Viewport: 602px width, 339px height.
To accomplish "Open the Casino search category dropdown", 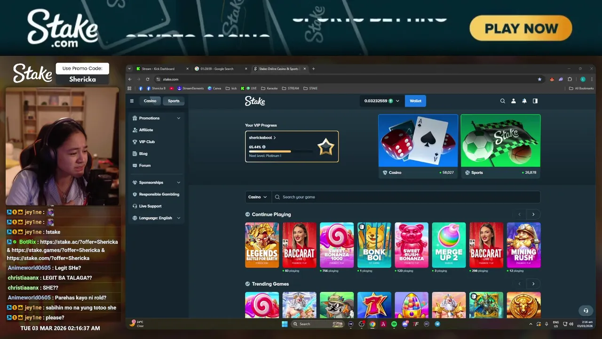I will click(258, 197).
